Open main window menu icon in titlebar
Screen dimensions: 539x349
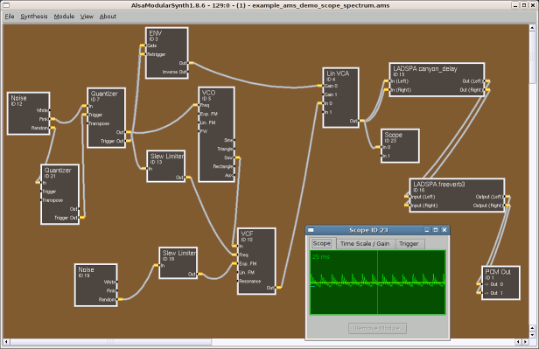6,5
